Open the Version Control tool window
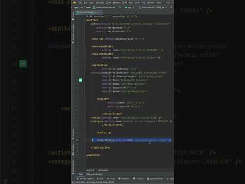The height and width of the screenshot is (184, 245). (85, 178)
